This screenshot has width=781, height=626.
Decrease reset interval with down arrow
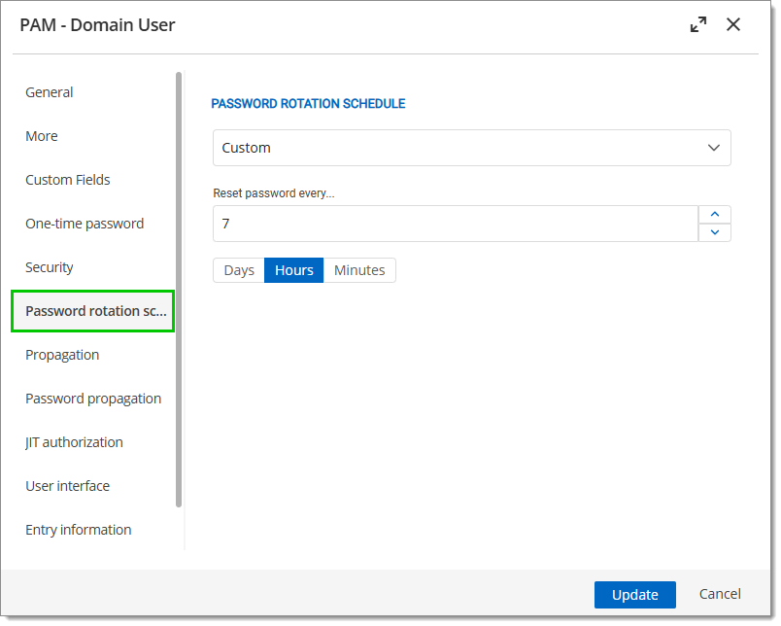[715, 232]
